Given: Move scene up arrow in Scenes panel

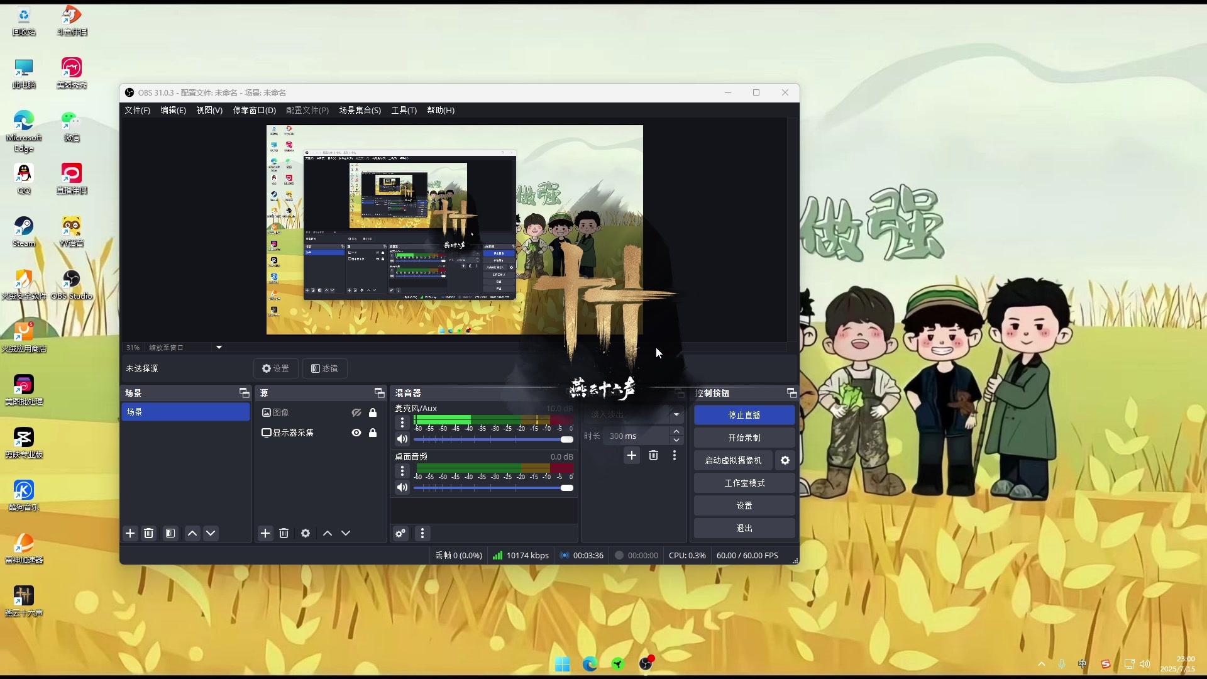Looking at the screenshot, I should coord(192,533).
